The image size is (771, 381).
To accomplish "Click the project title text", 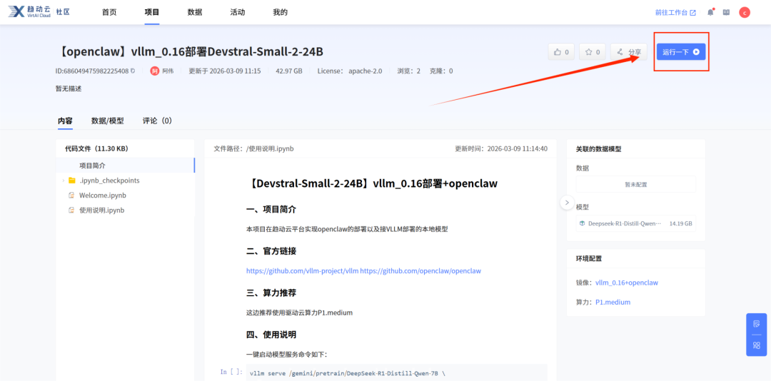I will point(189,52).
